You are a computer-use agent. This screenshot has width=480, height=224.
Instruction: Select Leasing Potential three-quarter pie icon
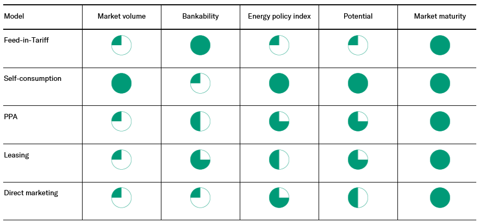358,160
